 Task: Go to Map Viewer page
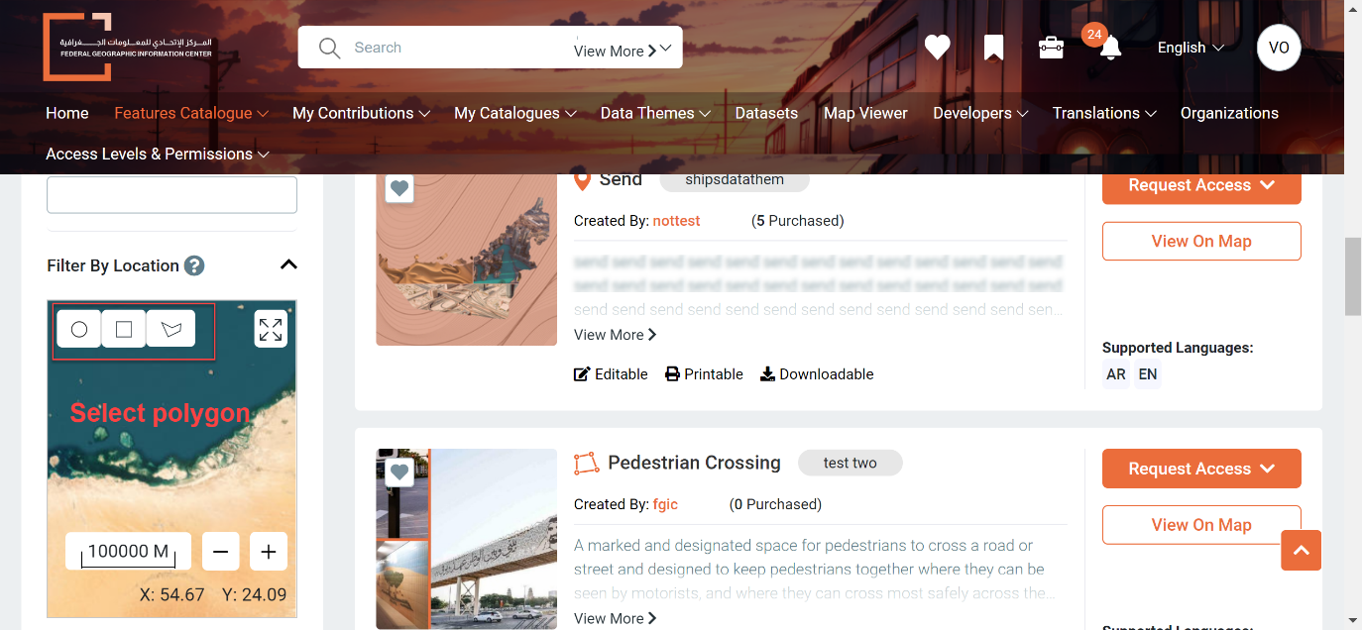click(865, 113)
